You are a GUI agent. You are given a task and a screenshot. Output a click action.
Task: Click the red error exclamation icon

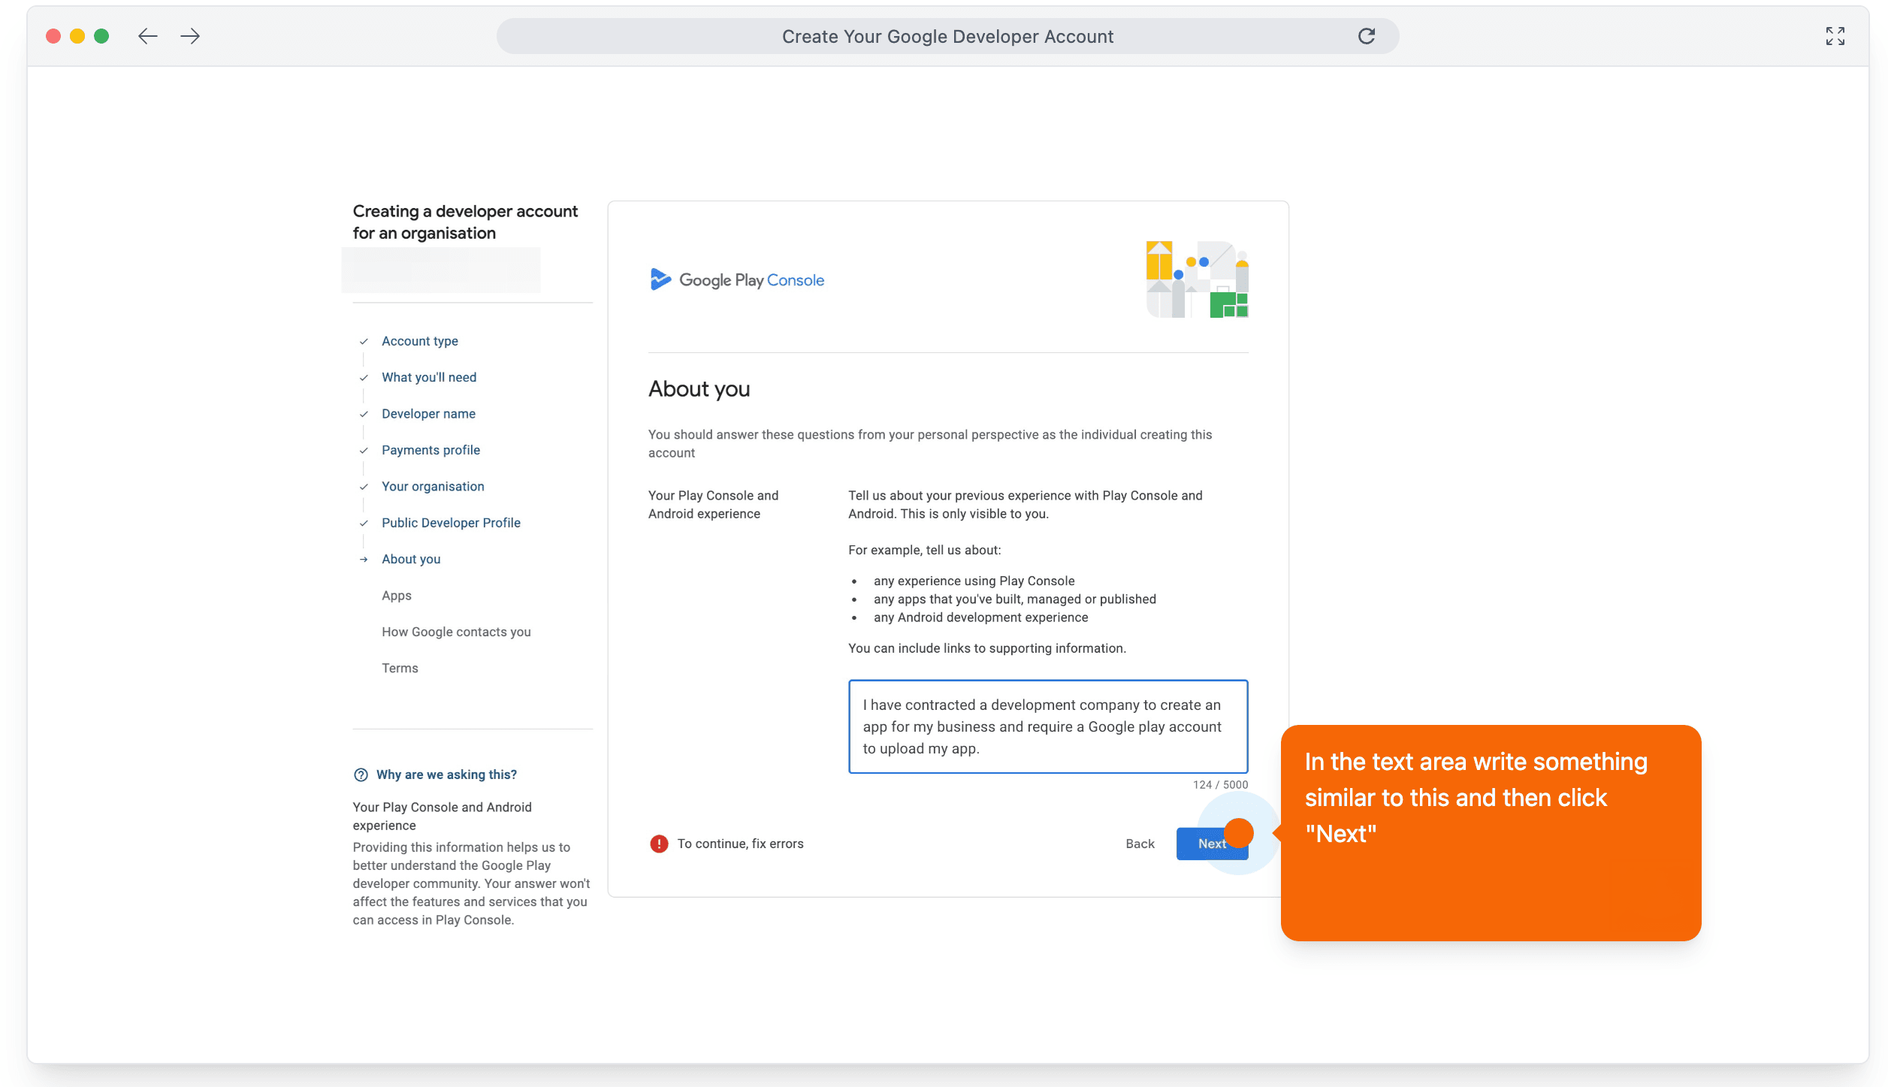click(659, 844)
